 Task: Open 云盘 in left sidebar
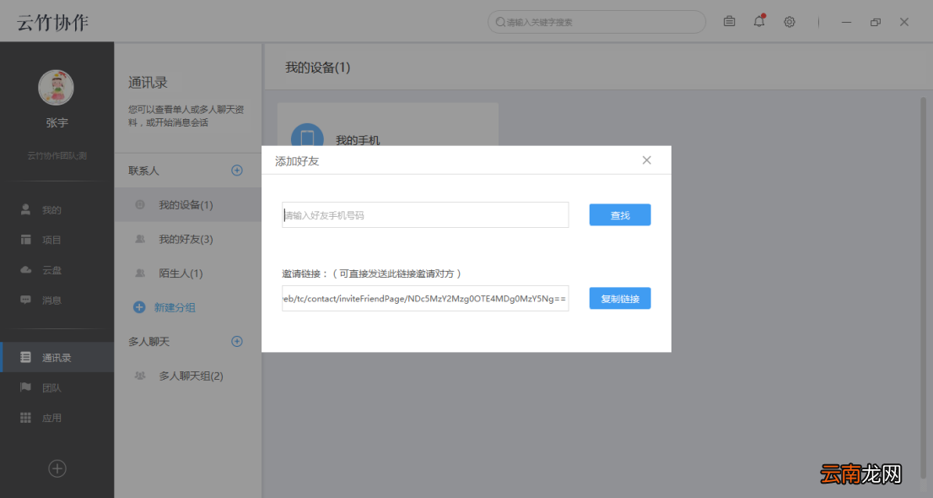[57, 270]
